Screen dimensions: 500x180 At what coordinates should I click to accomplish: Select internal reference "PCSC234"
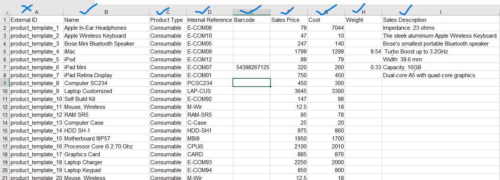(x=210, y=83)
